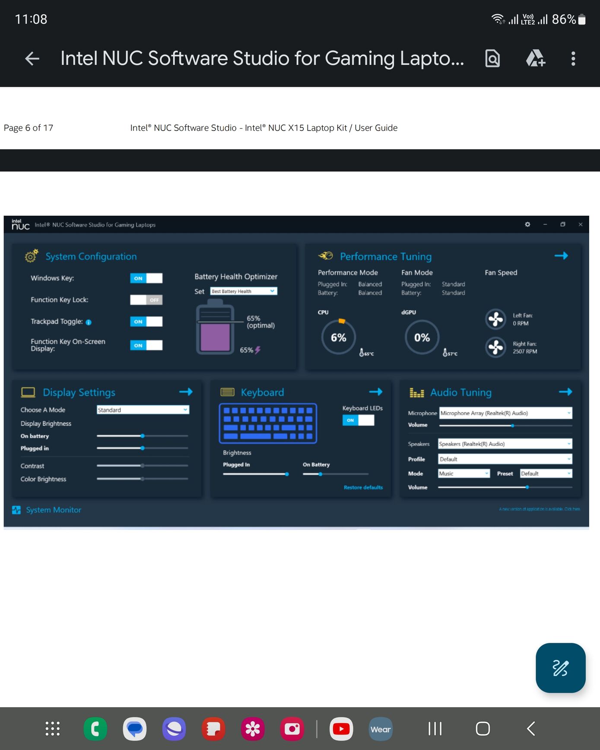Viewport: 600px width, 750px height.
Task: Tap the Back navigation chevron
Action: tap(531, 729)
